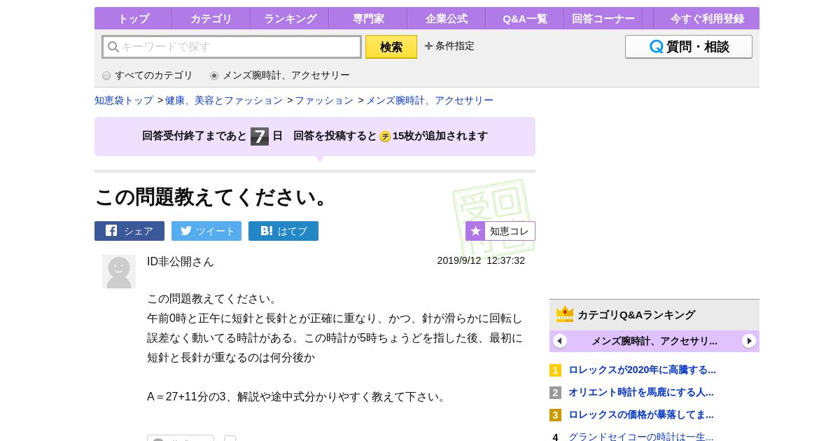Open the 企業公式 tab
Image resolution: width=840 pixels, height=441 pixels.
tap(447, 18)
